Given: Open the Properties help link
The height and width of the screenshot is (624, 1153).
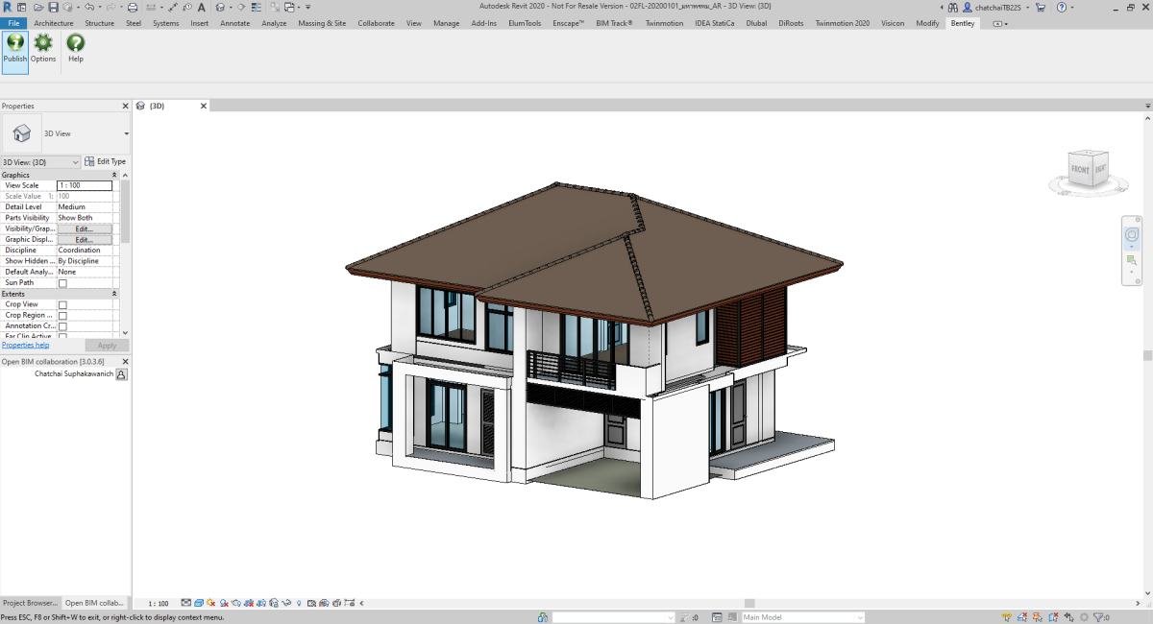Looking at the screenshot, I should click(25, 345).
